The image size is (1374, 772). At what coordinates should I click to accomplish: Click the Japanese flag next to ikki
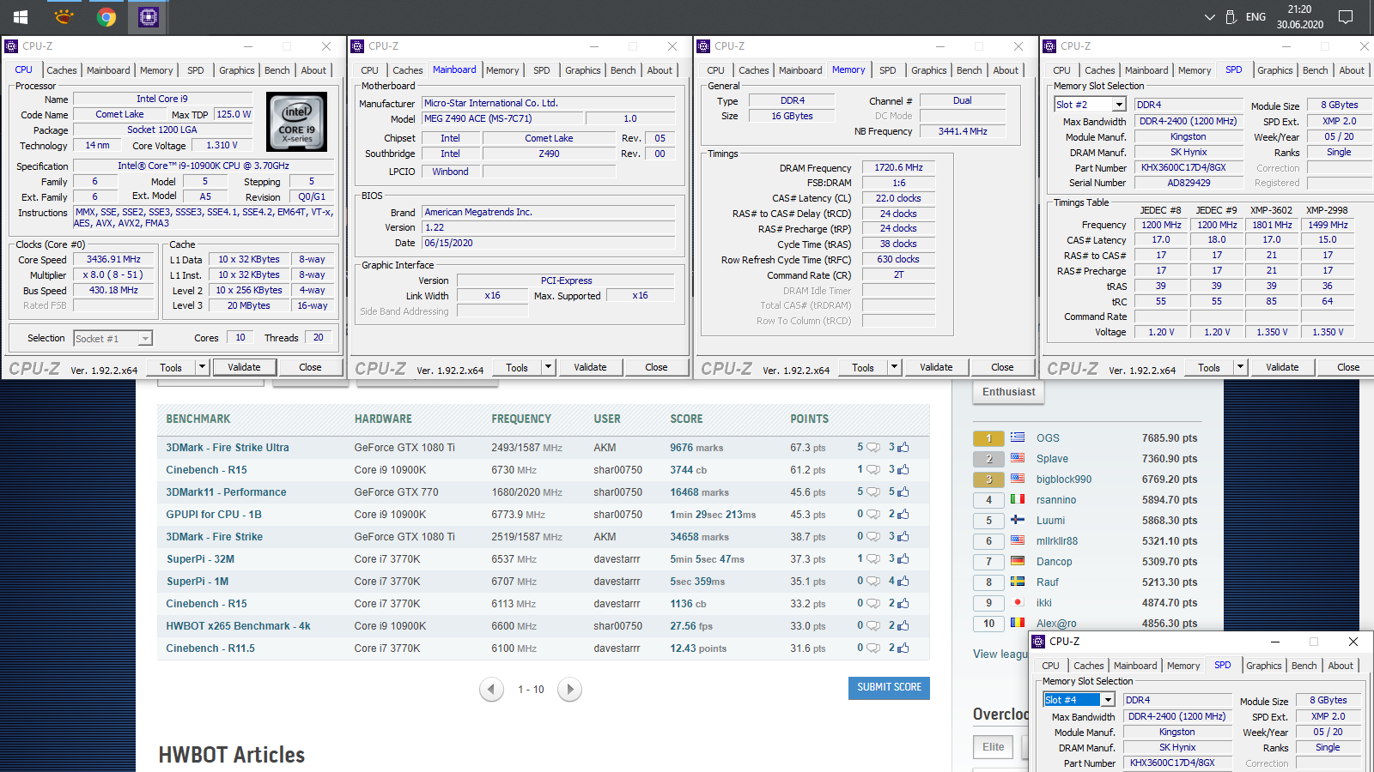click(x=1018, y=602)
